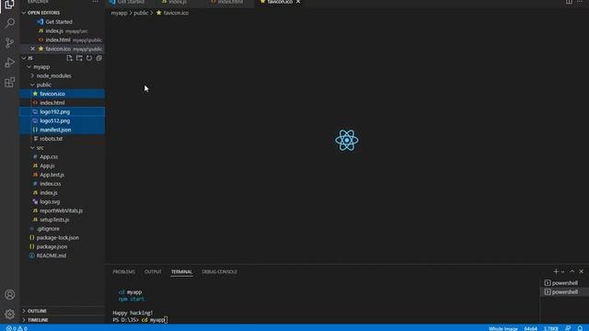
Task: Expand the Timeline section
Action: (x=38, y=320)
